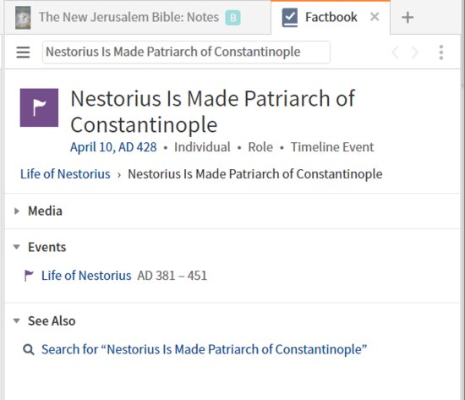
Task: Go back with the left navigation arrow
Action: tap(395, 52)
